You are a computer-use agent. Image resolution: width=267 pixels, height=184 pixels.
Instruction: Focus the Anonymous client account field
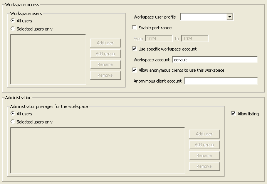[220, 81]
